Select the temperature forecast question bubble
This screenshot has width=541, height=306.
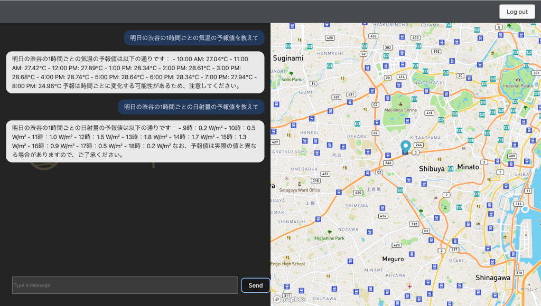[x=194, y=38]
